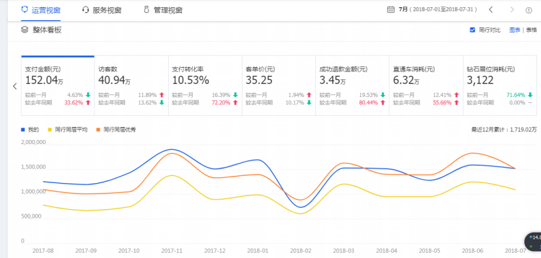Click the headset icon beside 服务视窗
The height and width of the screenshot is (258, 541).
[x=85, y=10]
